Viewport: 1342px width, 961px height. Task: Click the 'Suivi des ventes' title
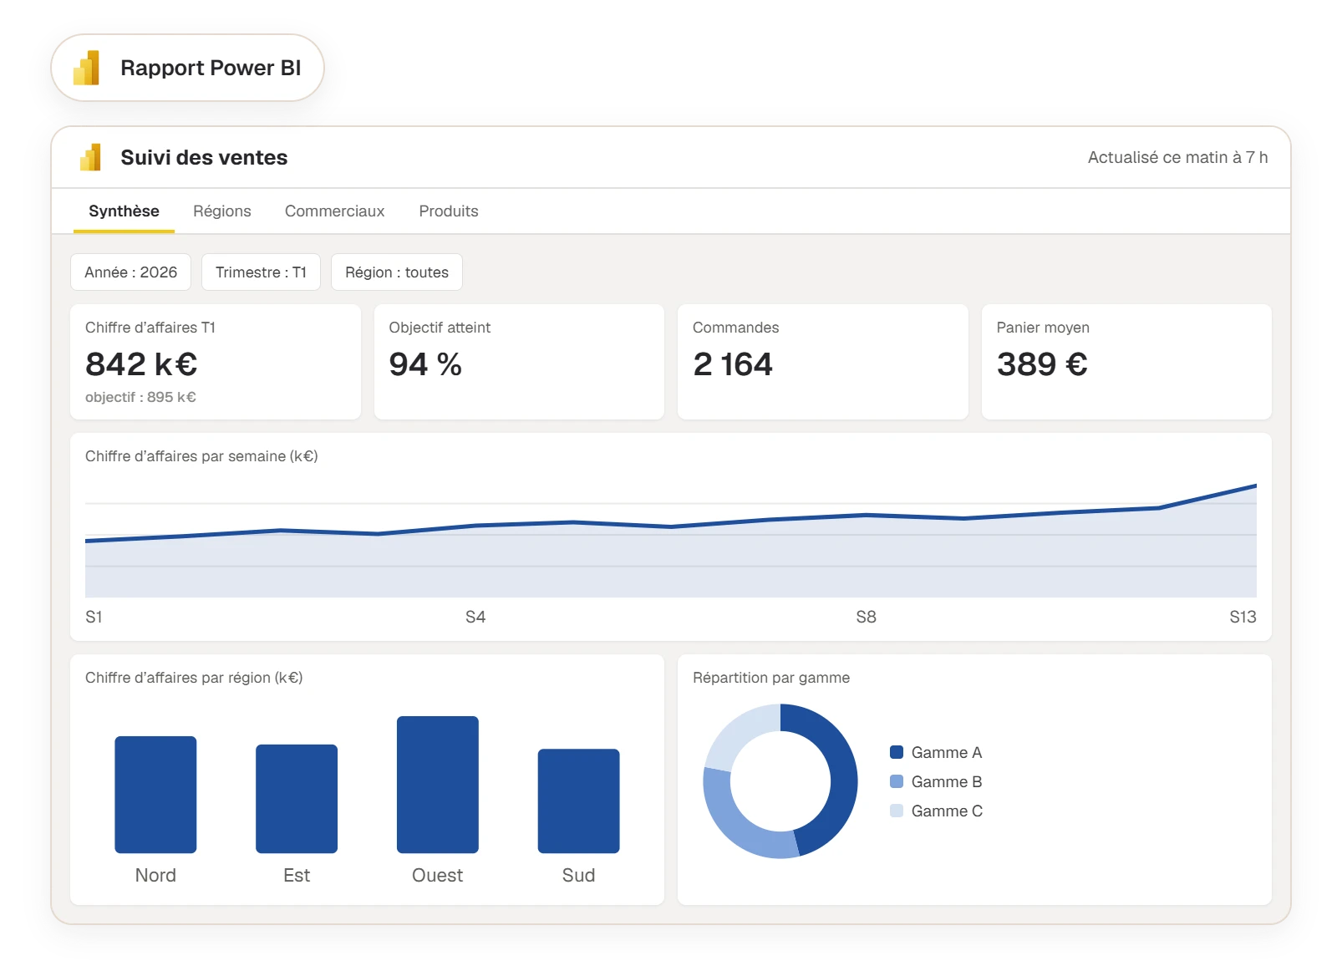pyautogui.click(x=204, y=157)
